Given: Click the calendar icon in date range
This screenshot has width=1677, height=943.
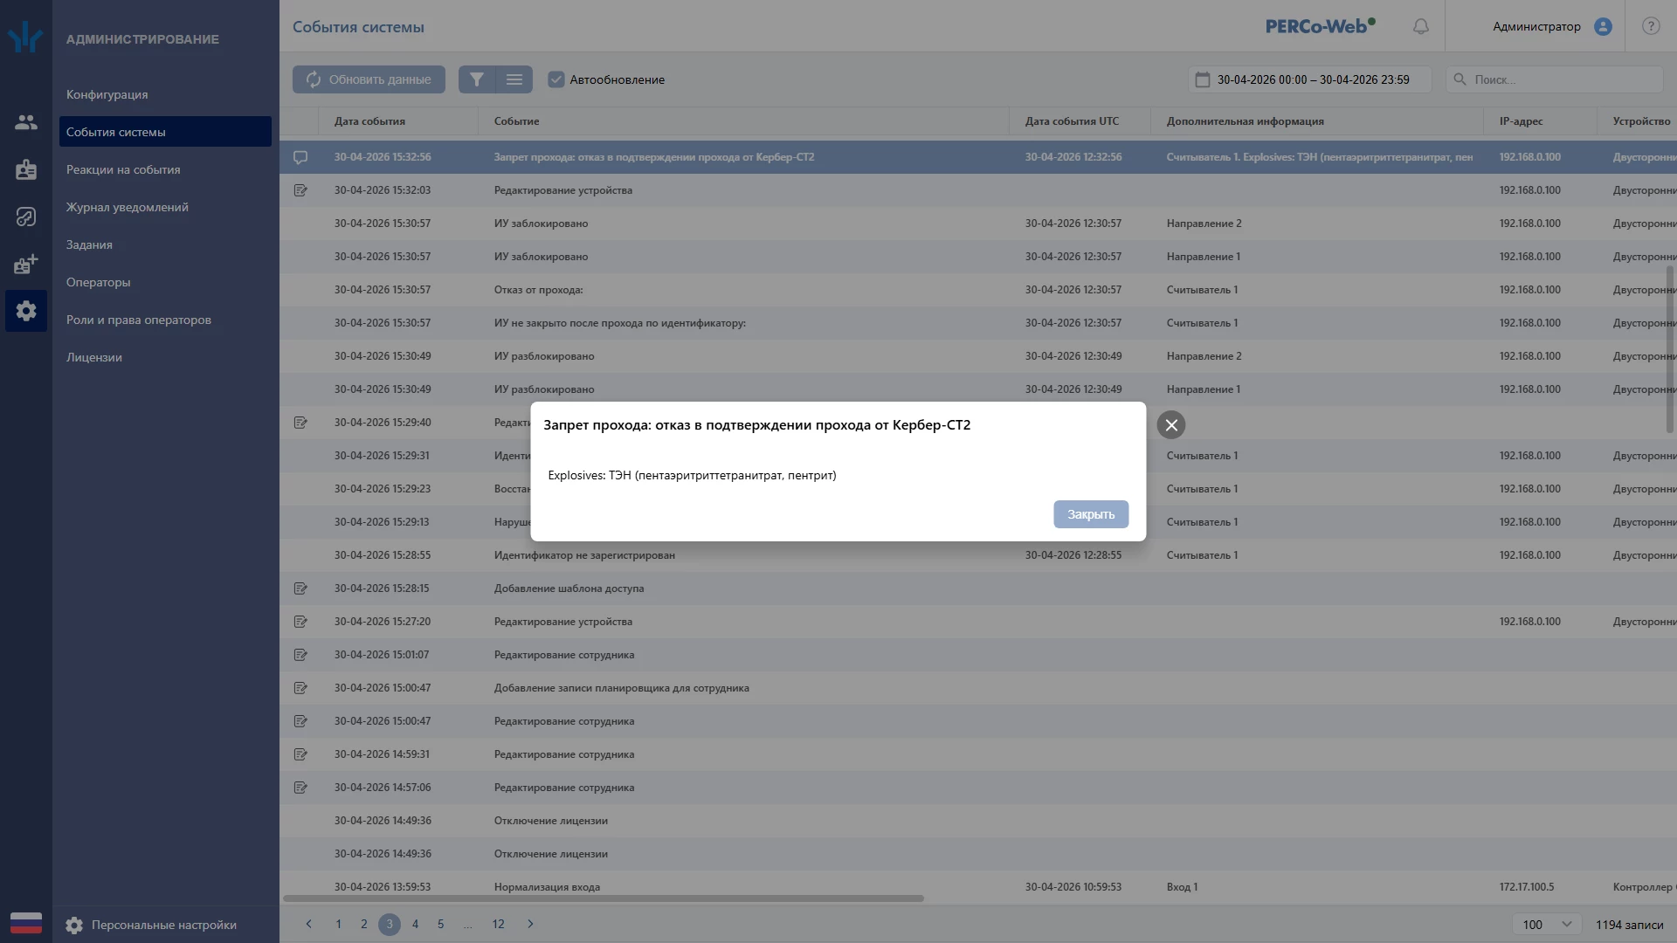Looking at the screenshot, I should coord(1203,79).
